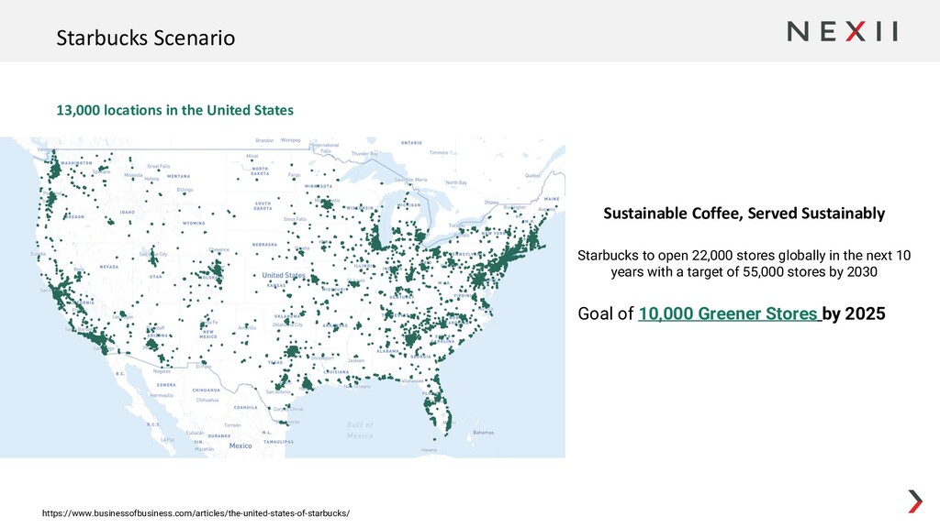This screenshot has width=940, height=528.
Task: Click 'Sustainable Coffee, Served Sustainably' heading
Action: [x=744, y=213]
